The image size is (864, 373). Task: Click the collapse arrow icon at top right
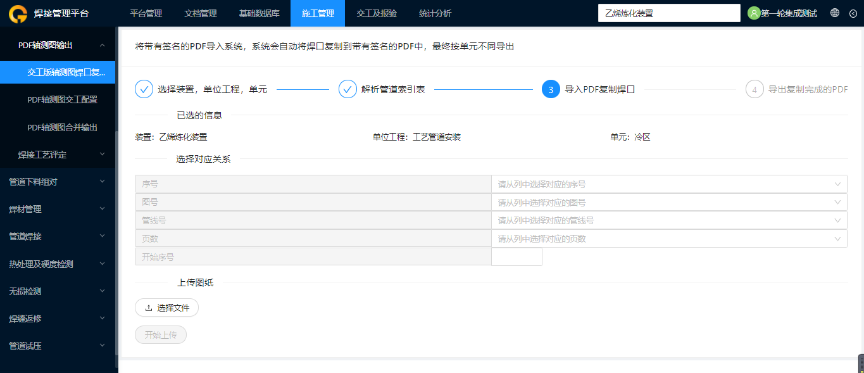click(853, 13)
